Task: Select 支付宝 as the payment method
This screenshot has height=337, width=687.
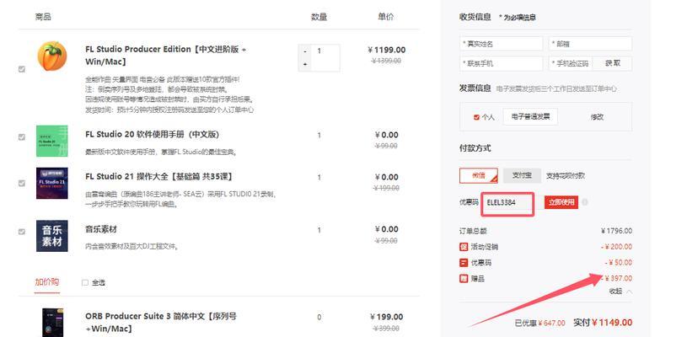Action: [x=522, y=176]
